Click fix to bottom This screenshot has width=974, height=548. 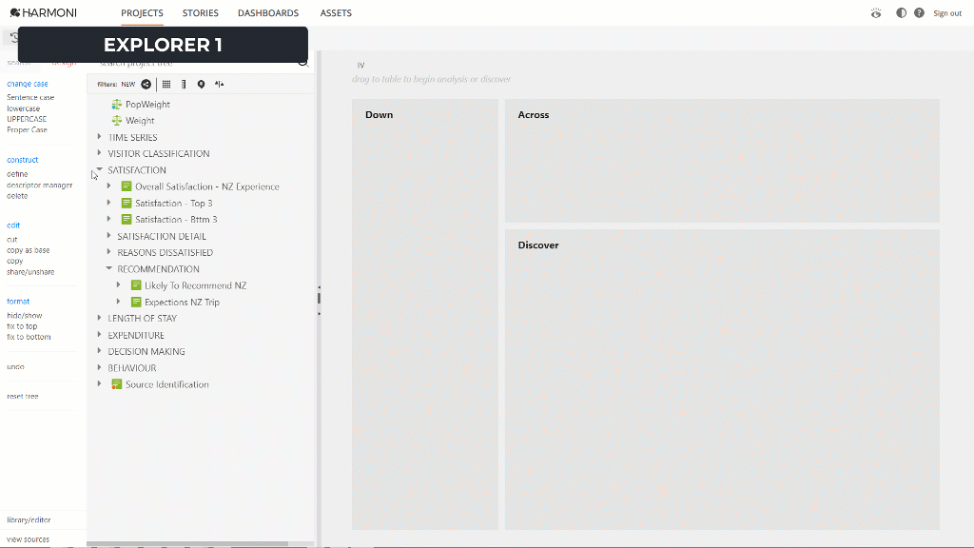pyautogui.click(x=29, y=337)
